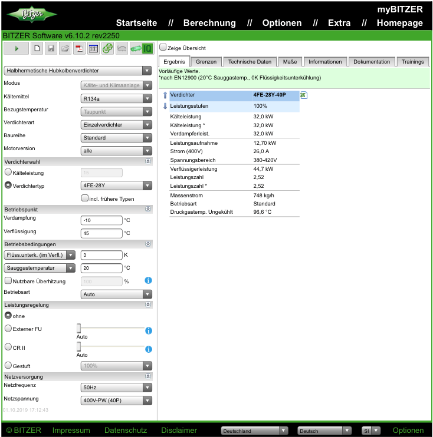Open the Verdichtertyp 4FE-28Y dropdown
This screenshot has height=437, width=433.
[x=116, y=186]
